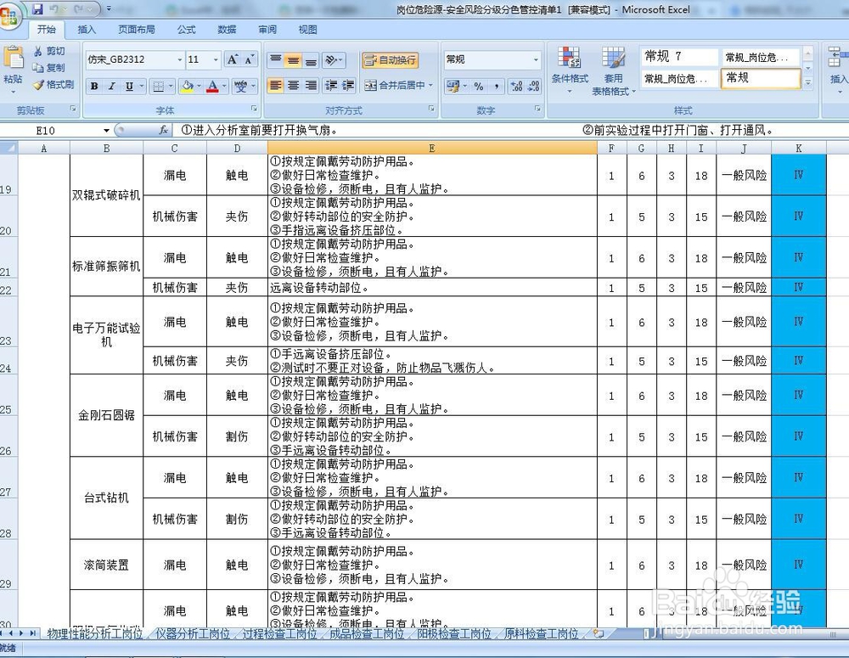Apply percent style
This screenshot has height=658, width=849.
pos(478,86)
